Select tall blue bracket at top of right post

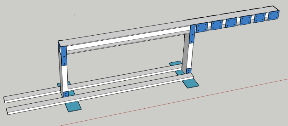(192, 34)
